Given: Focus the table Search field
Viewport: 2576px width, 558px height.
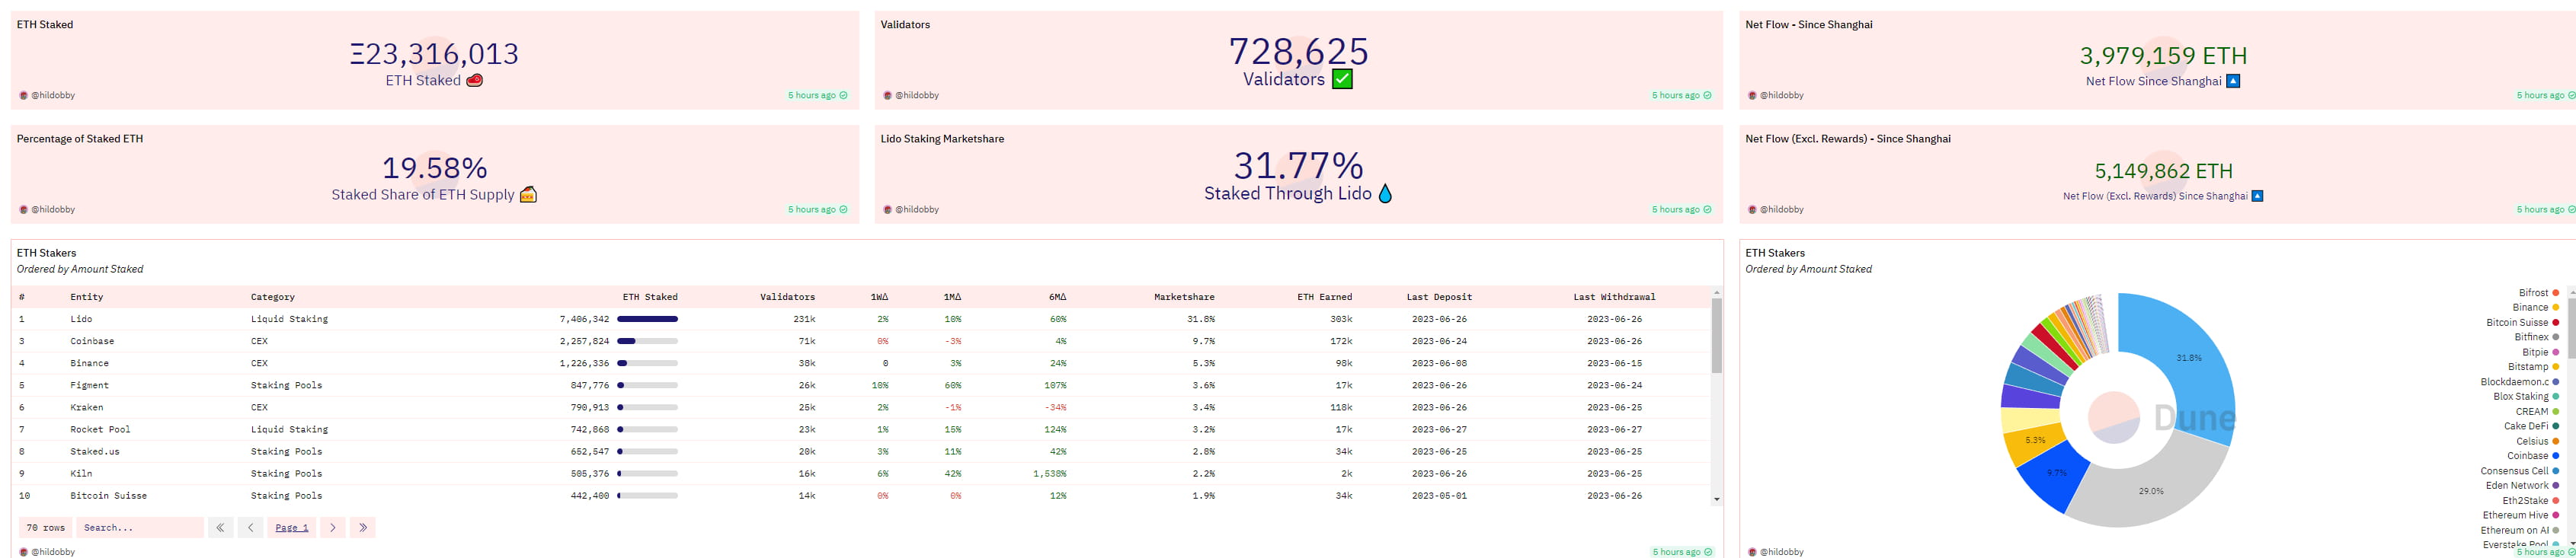Looking at the screenshot, I should pos(140,527).
